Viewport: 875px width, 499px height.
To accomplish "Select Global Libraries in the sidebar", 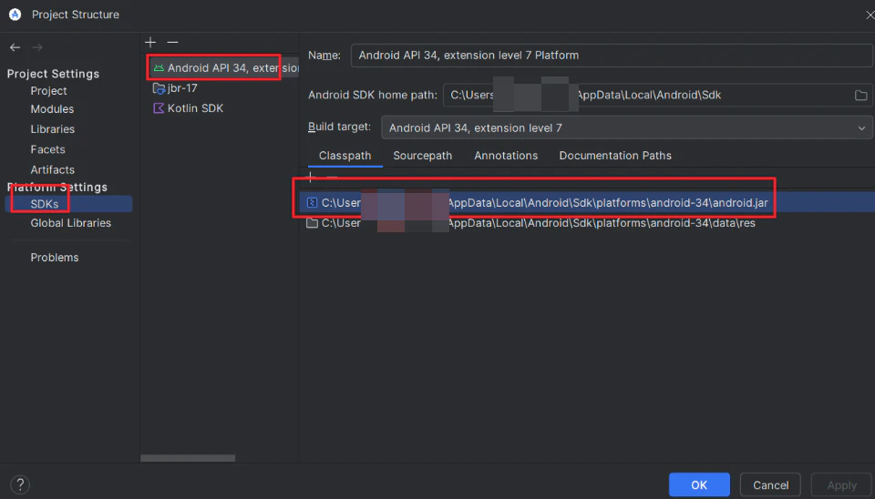I will pyautogui.click(x=71, y=223).
